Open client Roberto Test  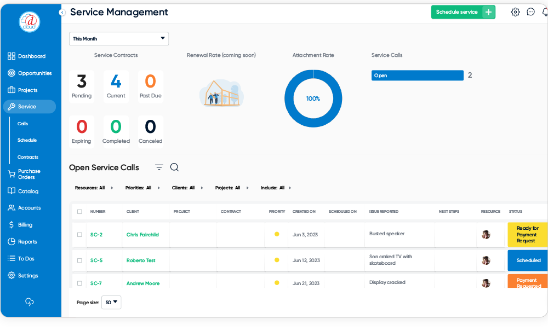[x=141, y=260]
